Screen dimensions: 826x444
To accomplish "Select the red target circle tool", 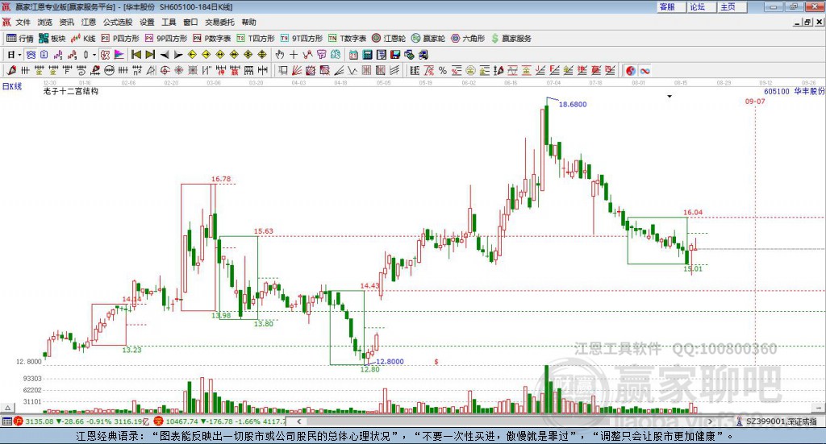I will (x=165, y=70).
